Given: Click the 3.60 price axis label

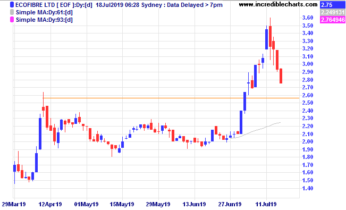Looking at the screenshot, I should (308, 18).
